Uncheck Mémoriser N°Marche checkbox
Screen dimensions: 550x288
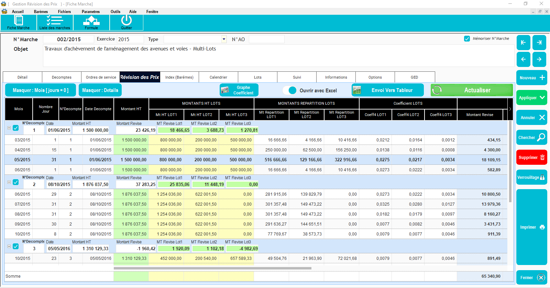(467, 39)
